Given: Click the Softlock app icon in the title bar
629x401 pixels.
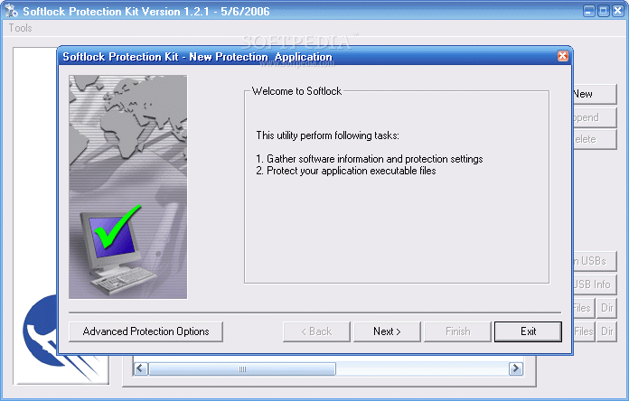Looking at the screenshot, I should click(11, 11).
